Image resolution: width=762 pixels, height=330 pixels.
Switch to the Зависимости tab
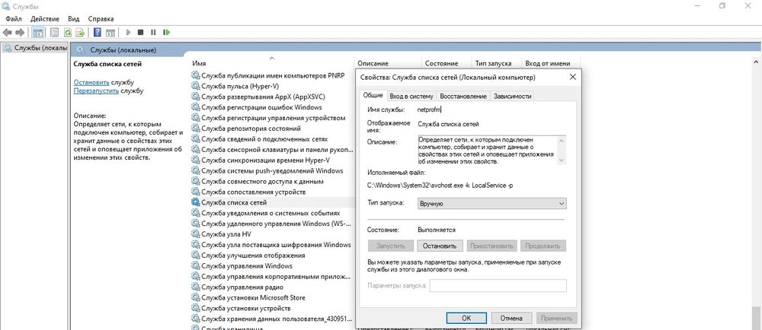511,96
